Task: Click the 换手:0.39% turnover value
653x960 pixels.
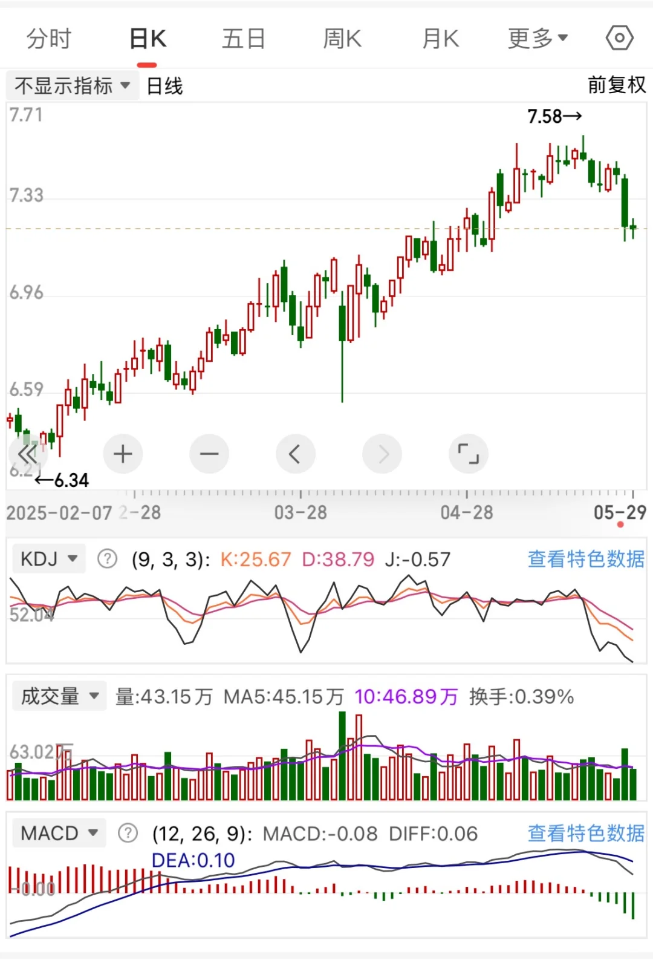Action: (522, 696)
